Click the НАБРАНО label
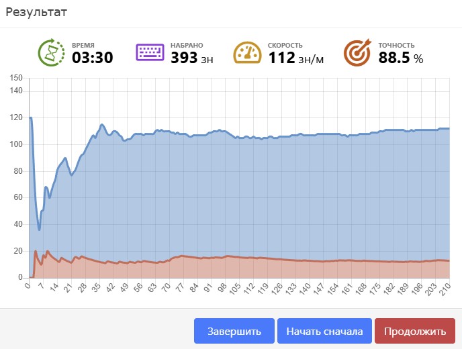Screen dimensions: 462x349 (186, 46)
